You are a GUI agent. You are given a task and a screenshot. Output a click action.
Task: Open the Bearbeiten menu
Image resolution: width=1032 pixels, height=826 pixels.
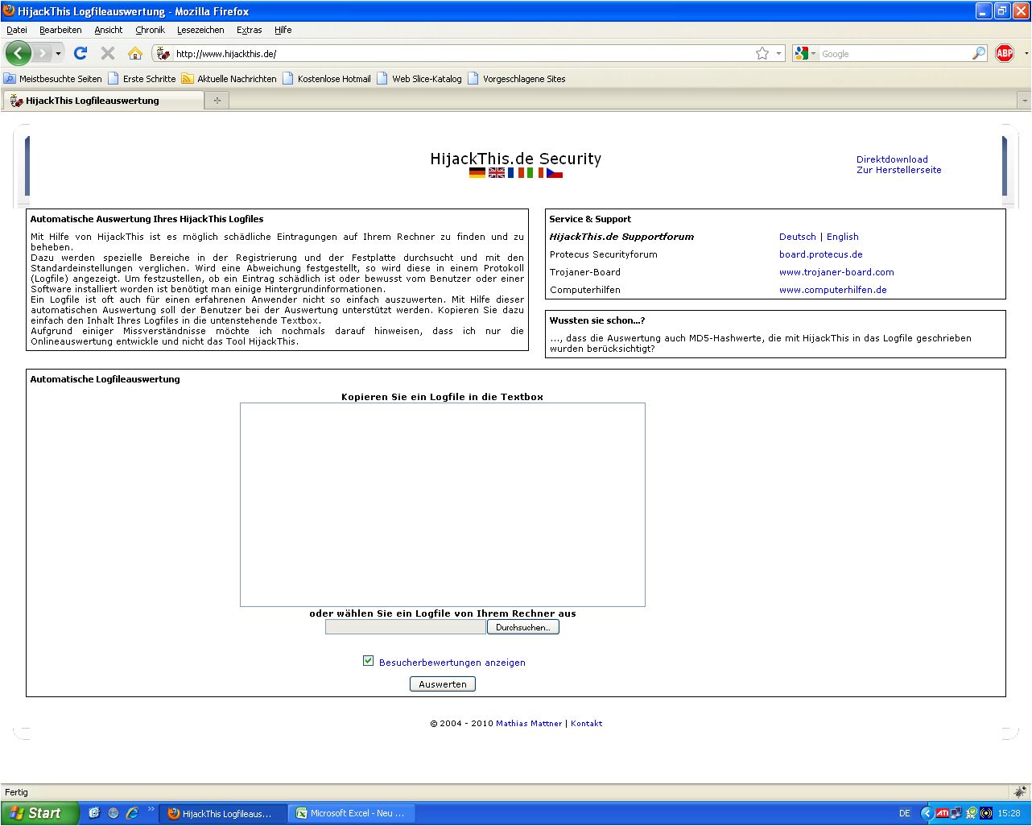point(60,30)
